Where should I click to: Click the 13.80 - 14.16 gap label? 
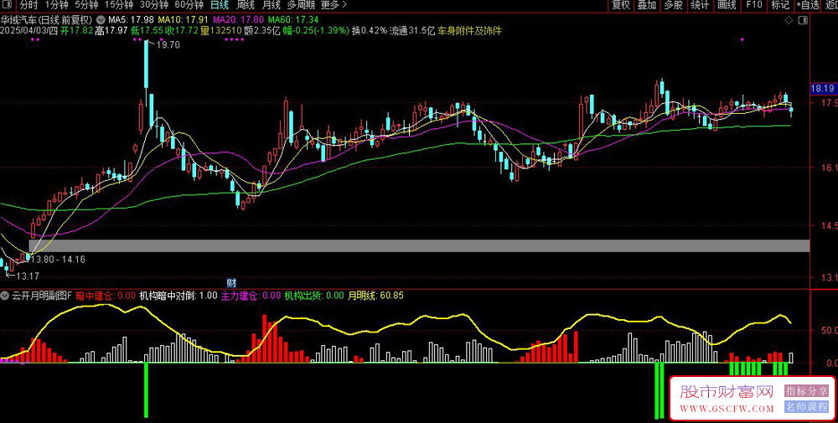point(59,260)
